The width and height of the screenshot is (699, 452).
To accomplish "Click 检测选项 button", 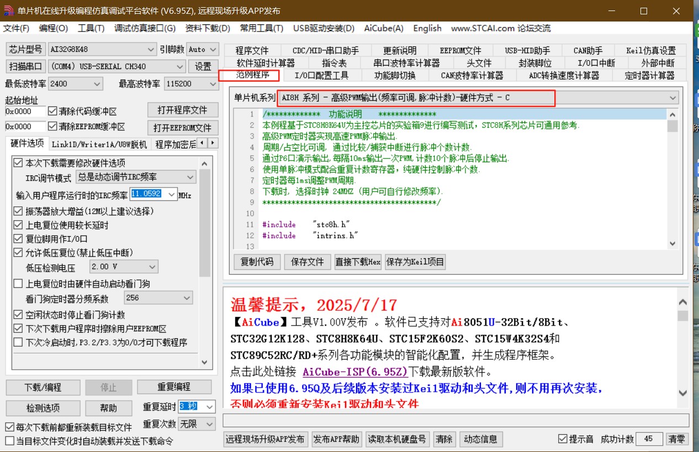I will 43,408.
